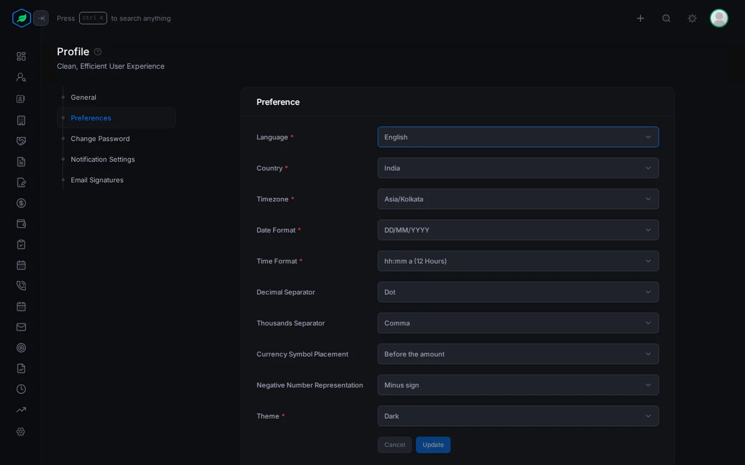Open the chart report file sidebar icon
The width and height of the screenshot is (745, 465).
point(21,368)
